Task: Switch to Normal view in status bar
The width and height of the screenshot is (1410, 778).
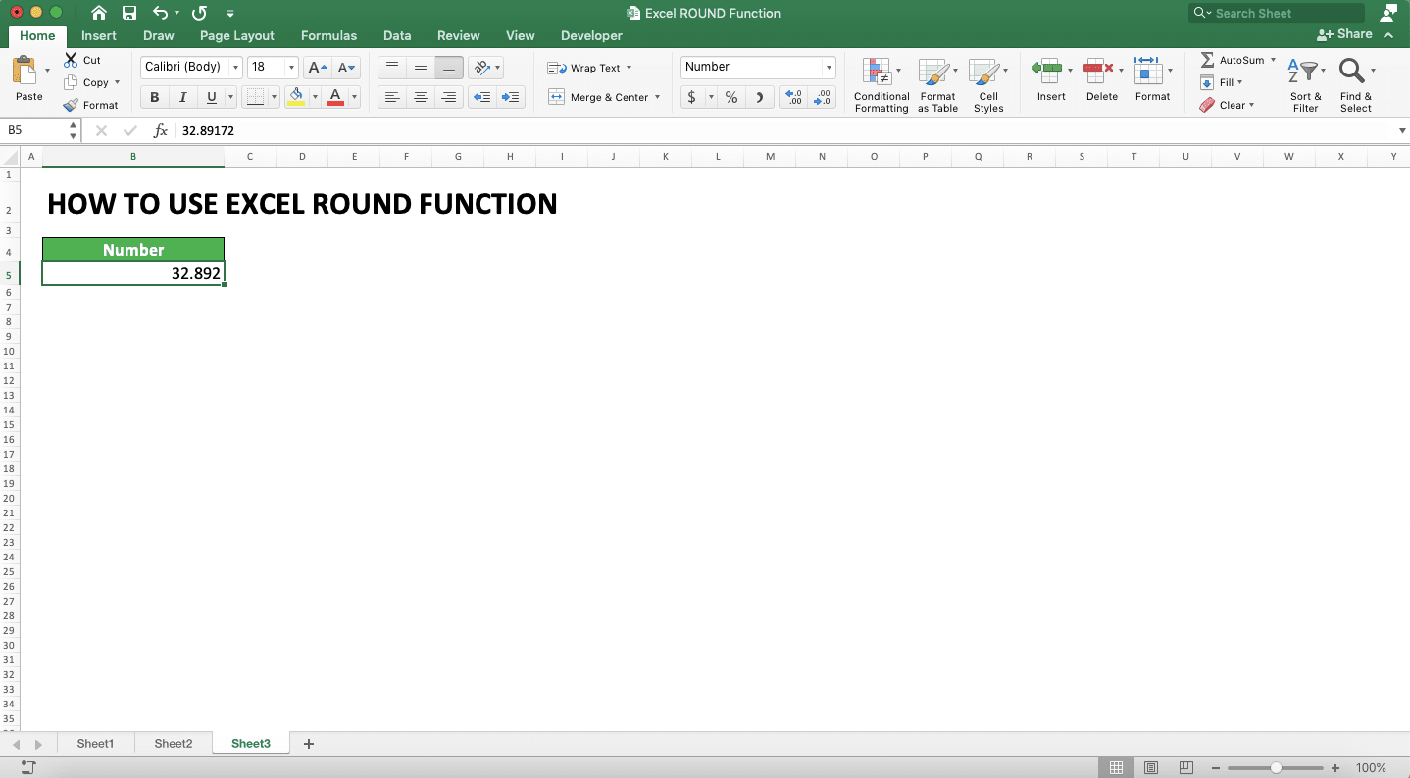Action: (x=1116, y=767)
